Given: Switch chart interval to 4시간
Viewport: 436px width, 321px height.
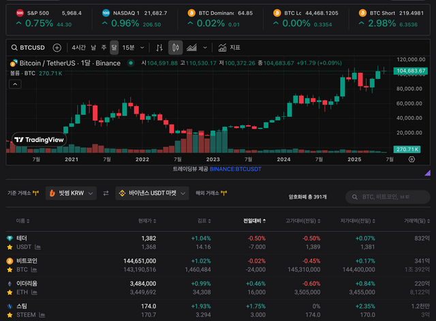Looking at the screenshot, I should 79,48.
